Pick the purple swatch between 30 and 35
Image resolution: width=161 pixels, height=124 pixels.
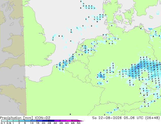(57, 121)
